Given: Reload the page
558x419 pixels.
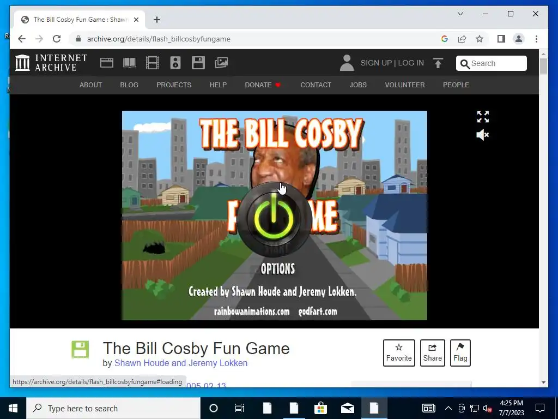Looking at the screenshot, I should click(x=57, y=39).
